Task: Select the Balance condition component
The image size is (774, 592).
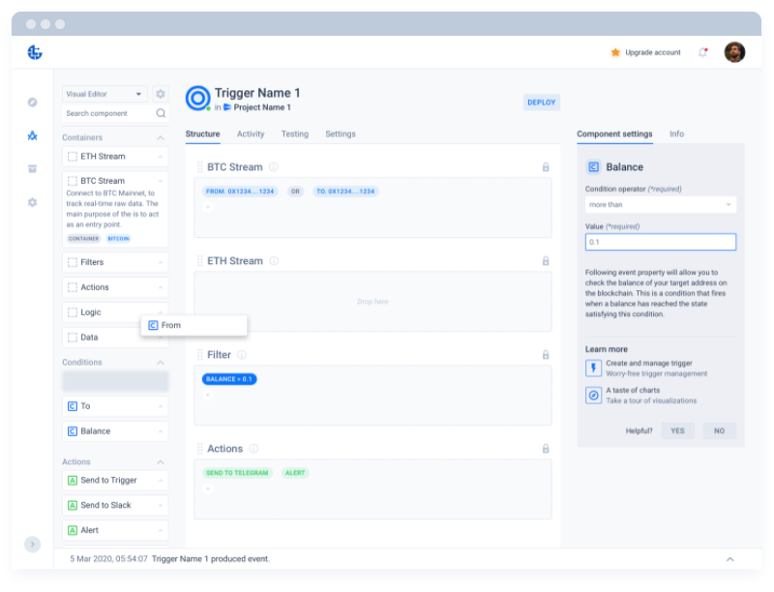Action: 115,431
